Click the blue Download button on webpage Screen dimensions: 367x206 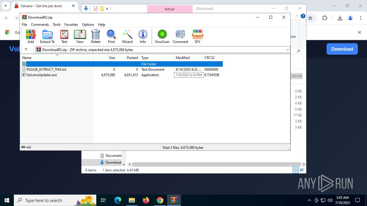pyautogui.click(x=342, y=49)
